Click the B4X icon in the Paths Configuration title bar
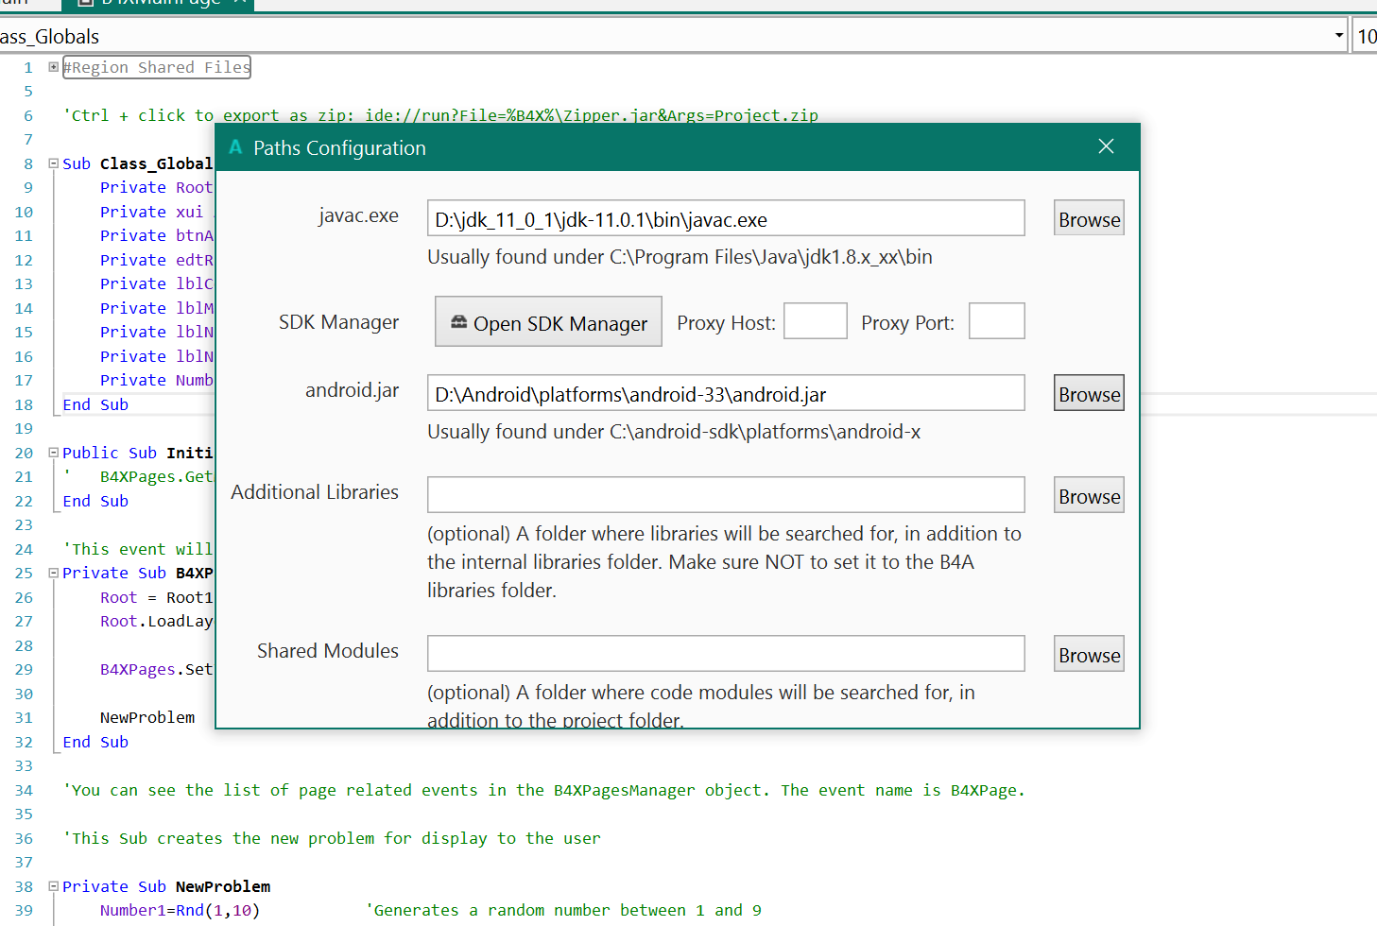Screen dimensions: 1377x926 point(235,147)
